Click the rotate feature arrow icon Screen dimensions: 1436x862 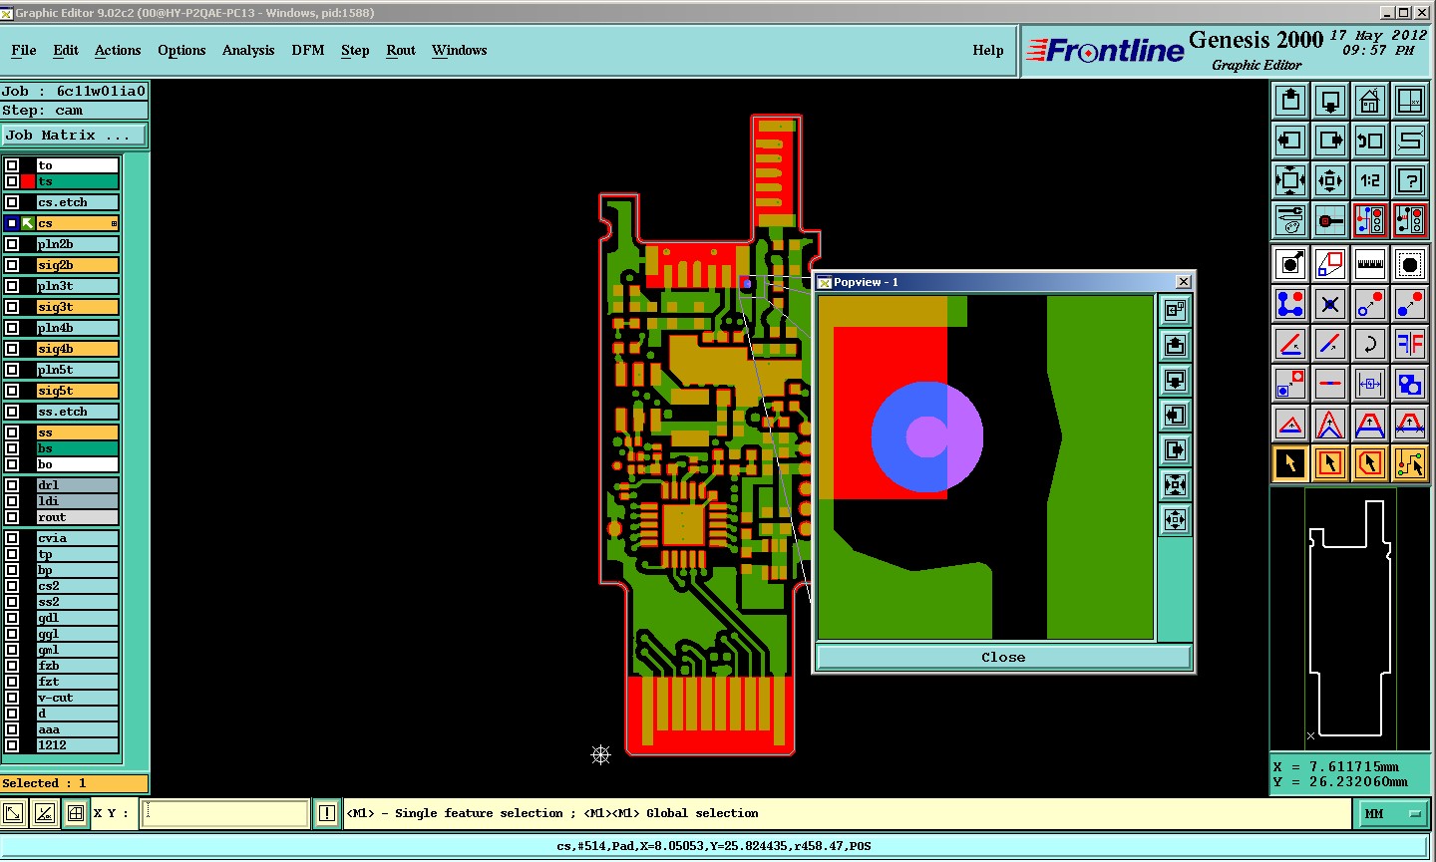[x=1370, y=344]
